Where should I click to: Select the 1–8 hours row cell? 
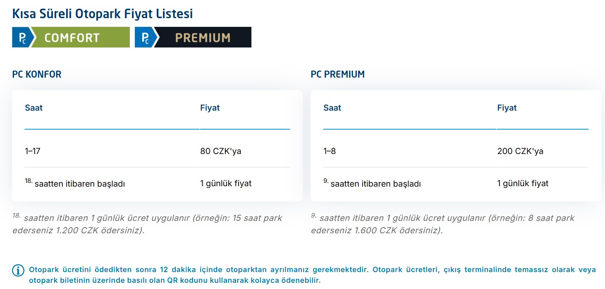330,151
